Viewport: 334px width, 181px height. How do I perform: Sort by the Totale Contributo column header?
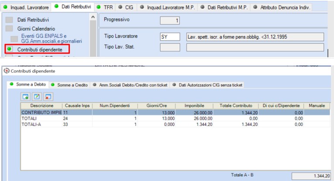[235, 106]
